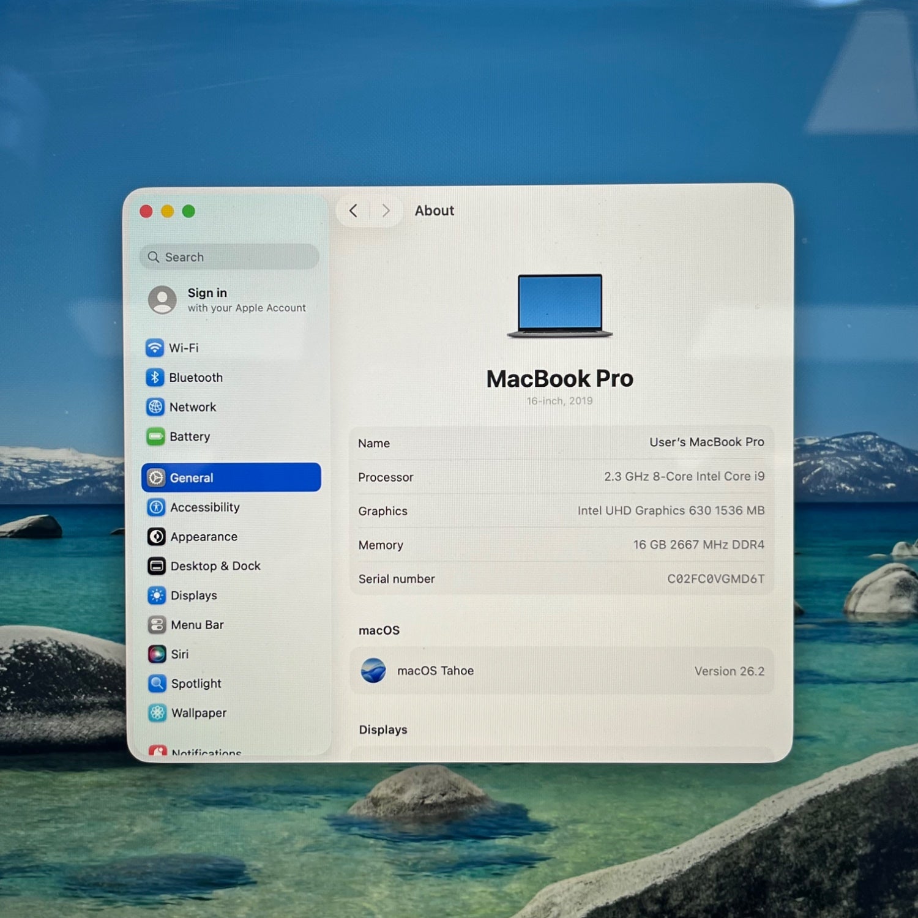This screenshot has width=918, height=918.
Task: Click the MacBook Pro laptop image
Action: [560, 306]
